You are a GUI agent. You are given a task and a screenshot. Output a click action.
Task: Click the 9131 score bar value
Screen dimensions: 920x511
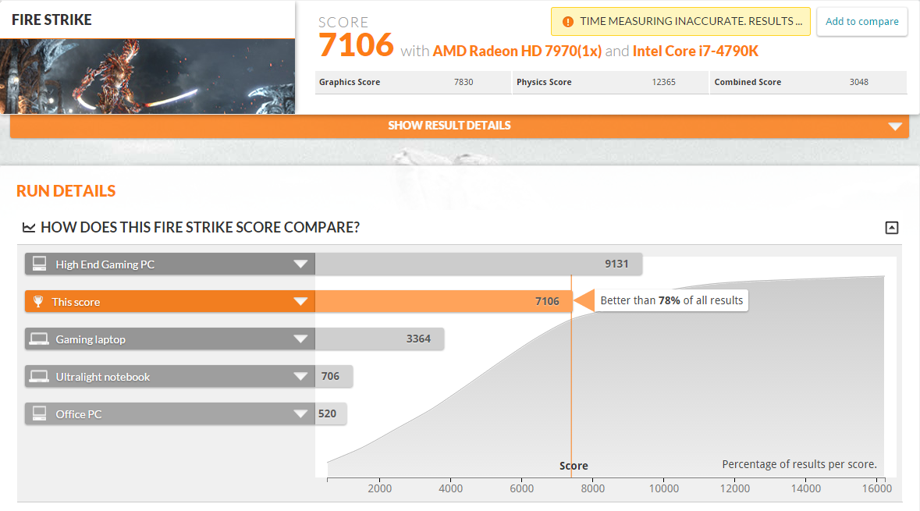tap(616, 264)
